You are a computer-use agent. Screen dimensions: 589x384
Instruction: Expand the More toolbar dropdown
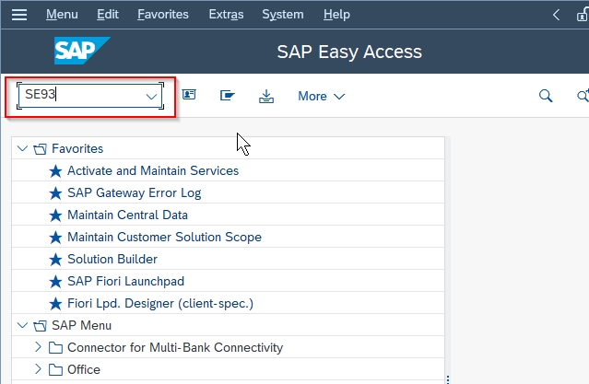tap(321, 96)
